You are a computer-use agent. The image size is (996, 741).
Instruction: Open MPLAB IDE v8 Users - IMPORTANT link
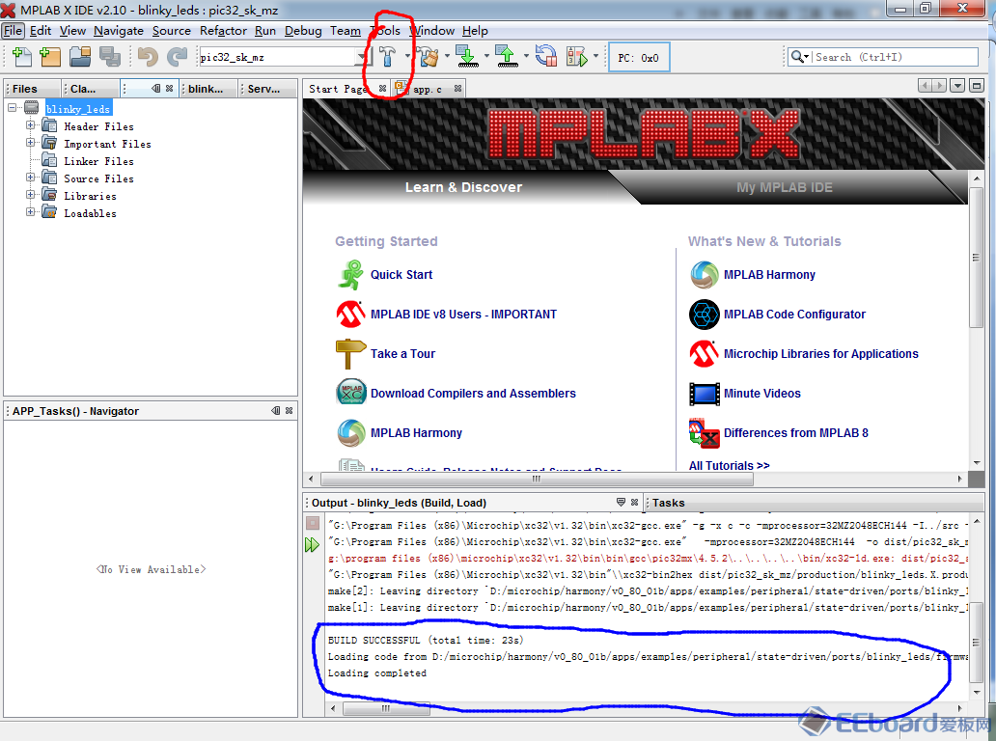[463, 315]
